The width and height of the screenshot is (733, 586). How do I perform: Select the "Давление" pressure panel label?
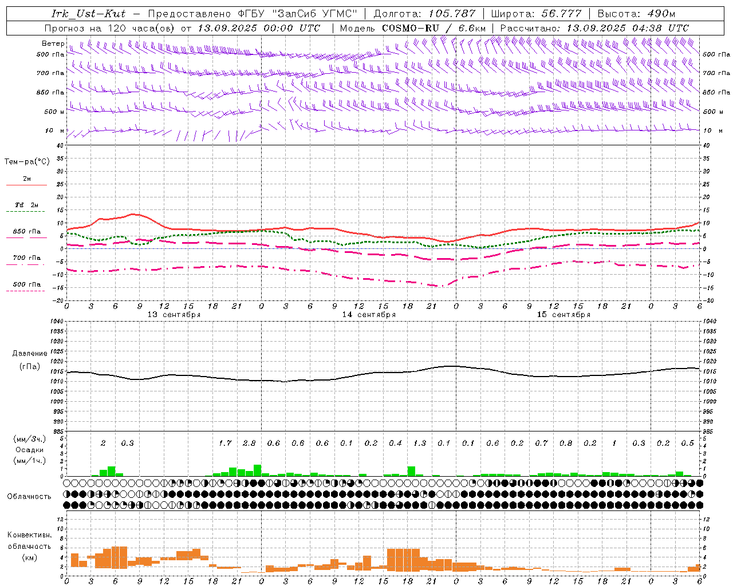pos(30,354)
